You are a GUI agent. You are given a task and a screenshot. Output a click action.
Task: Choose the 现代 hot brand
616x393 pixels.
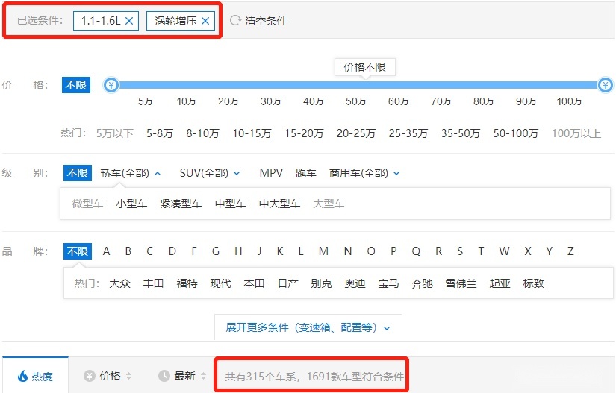pyautogui.click(x=220, y=283)
